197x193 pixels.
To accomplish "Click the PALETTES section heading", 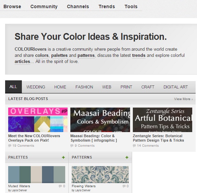I will click(x=18, y=157).
